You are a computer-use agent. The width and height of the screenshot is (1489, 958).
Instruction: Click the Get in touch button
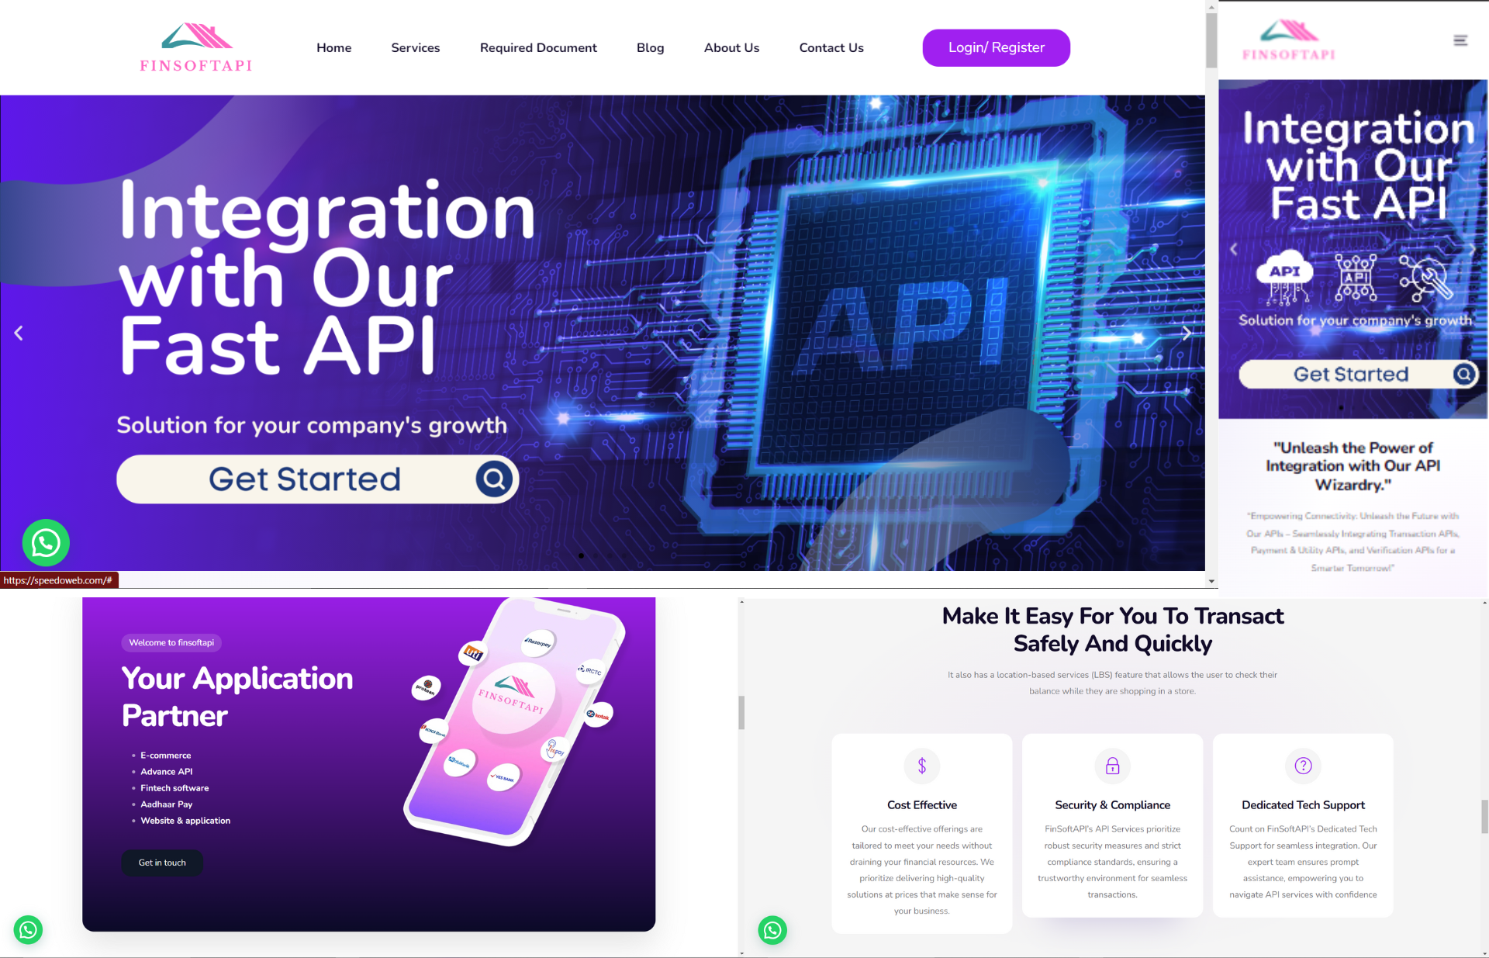162,863
